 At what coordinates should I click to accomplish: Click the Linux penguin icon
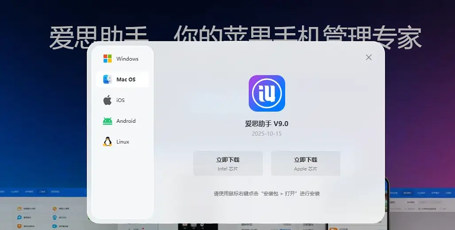[x=107, y=142]
